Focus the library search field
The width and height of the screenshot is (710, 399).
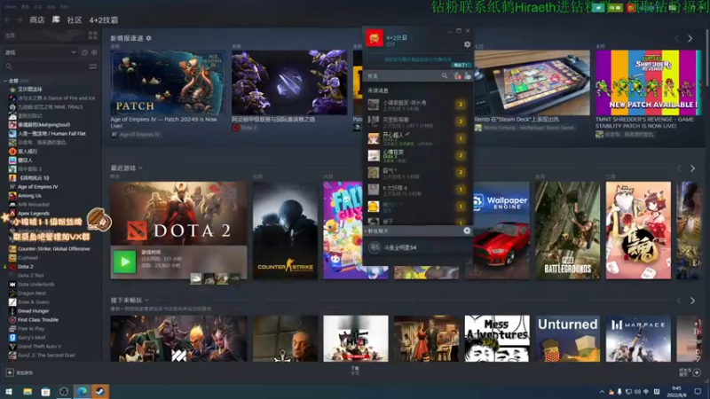pos(45,66)
